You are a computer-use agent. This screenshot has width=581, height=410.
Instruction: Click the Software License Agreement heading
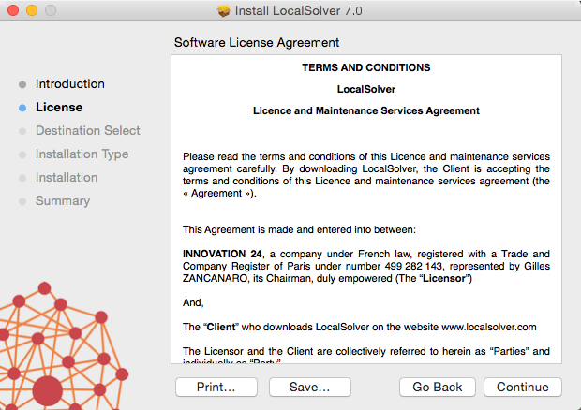[257, 43]
